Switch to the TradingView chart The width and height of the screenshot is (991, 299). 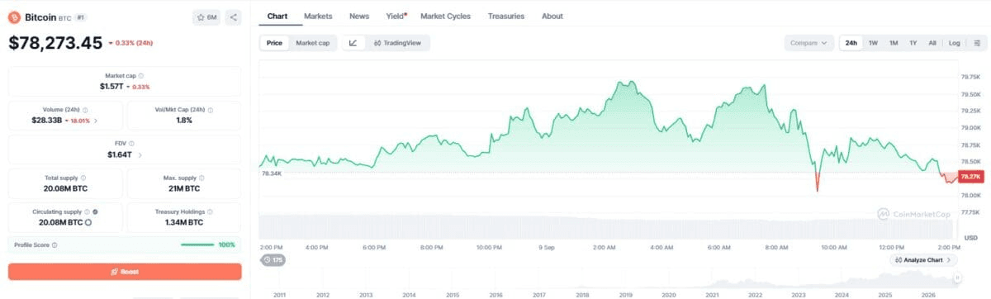click(x=397, y=43)
